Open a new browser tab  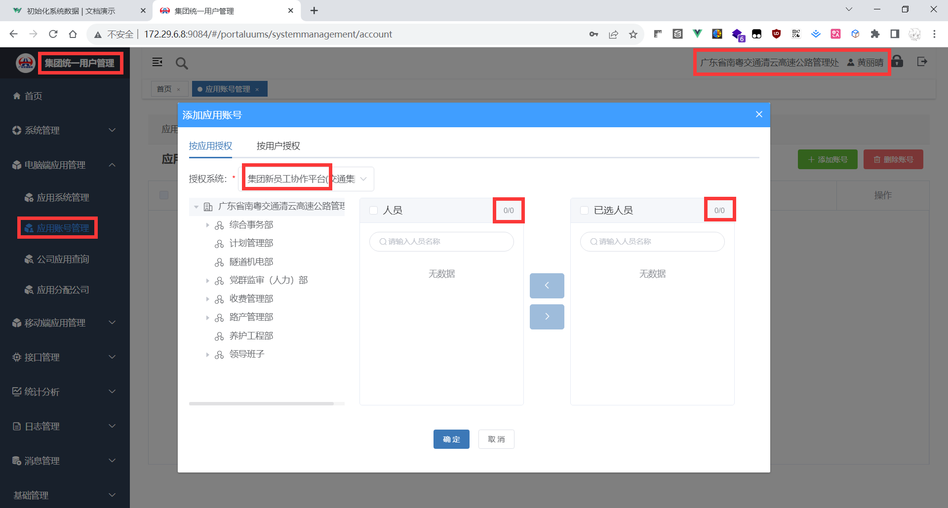pyautogui.click(x=314, y=10)
